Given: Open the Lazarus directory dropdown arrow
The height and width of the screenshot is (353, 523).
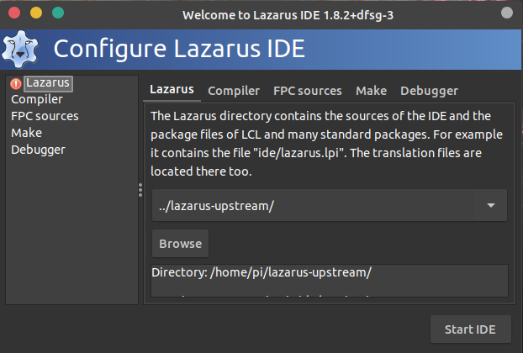Looking at the screenshot, I should coord(491,205).
